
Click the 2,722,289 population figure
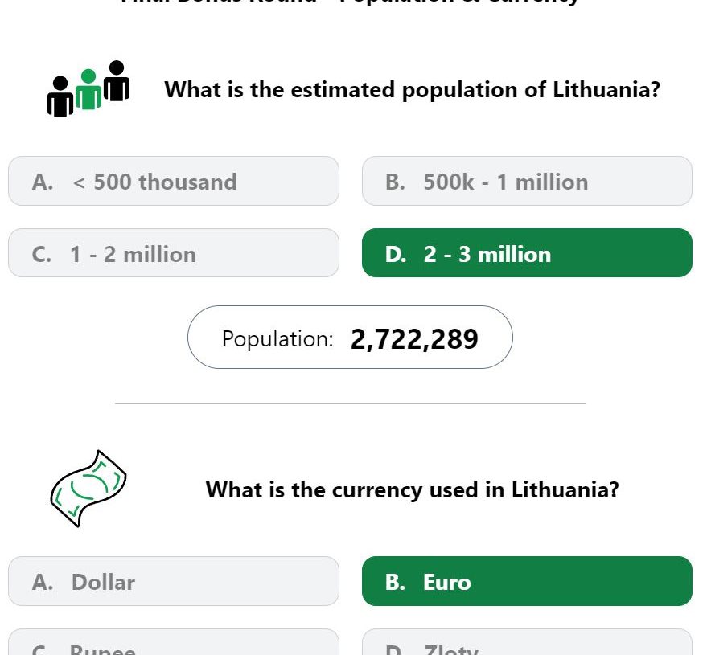pos(414,339)
